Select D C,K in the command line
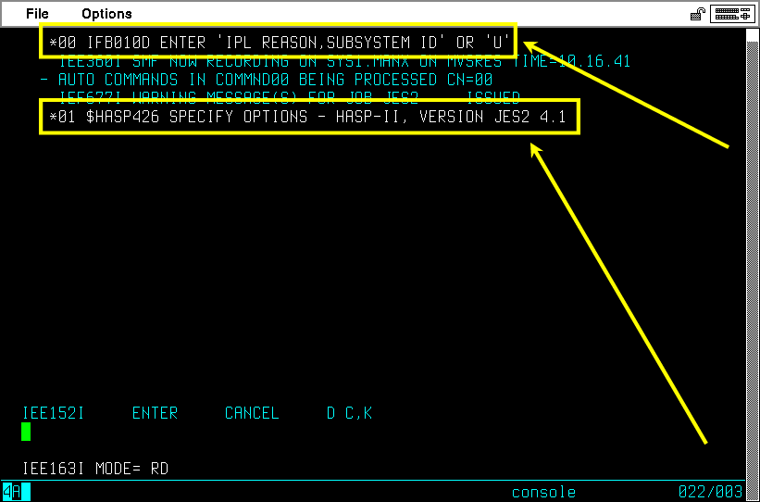Screen dimensions: 760x502 point(350,413)
